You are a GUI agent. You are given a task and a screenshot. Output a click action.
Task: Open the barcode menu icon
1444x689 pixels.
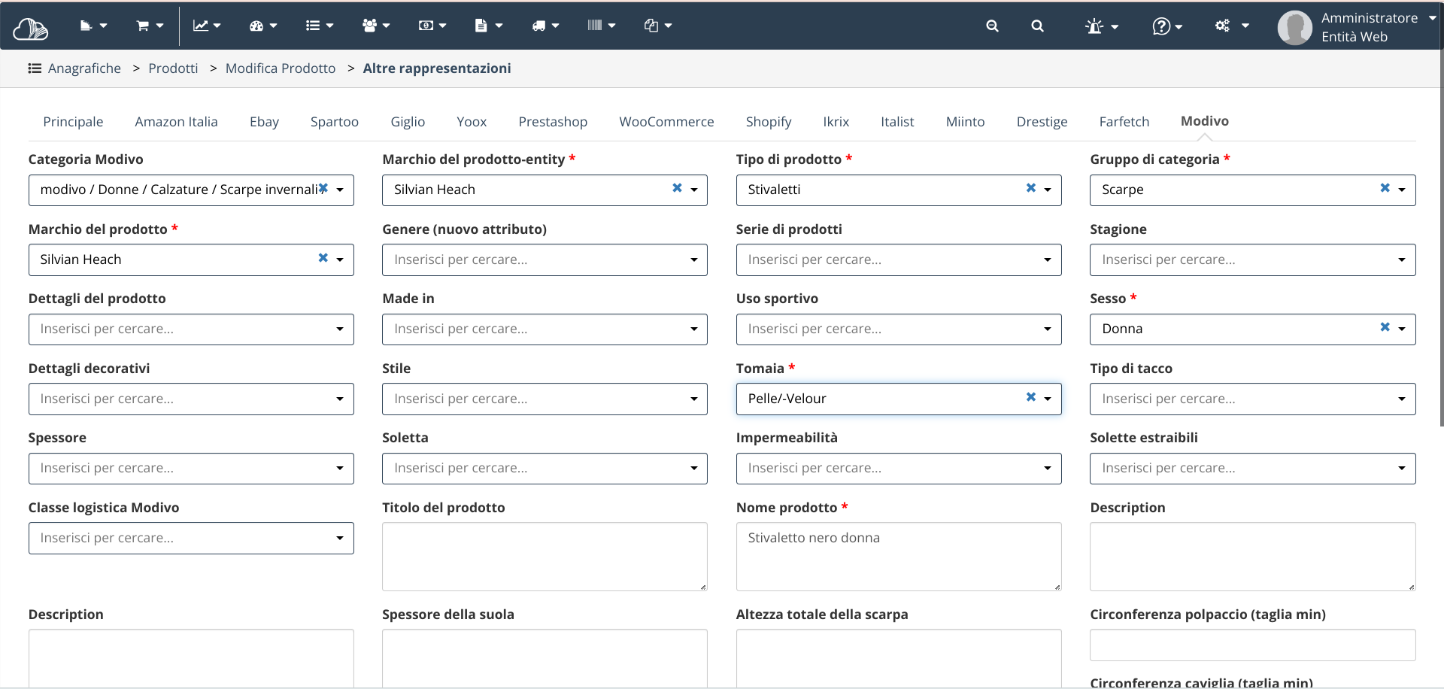point(602,26)
